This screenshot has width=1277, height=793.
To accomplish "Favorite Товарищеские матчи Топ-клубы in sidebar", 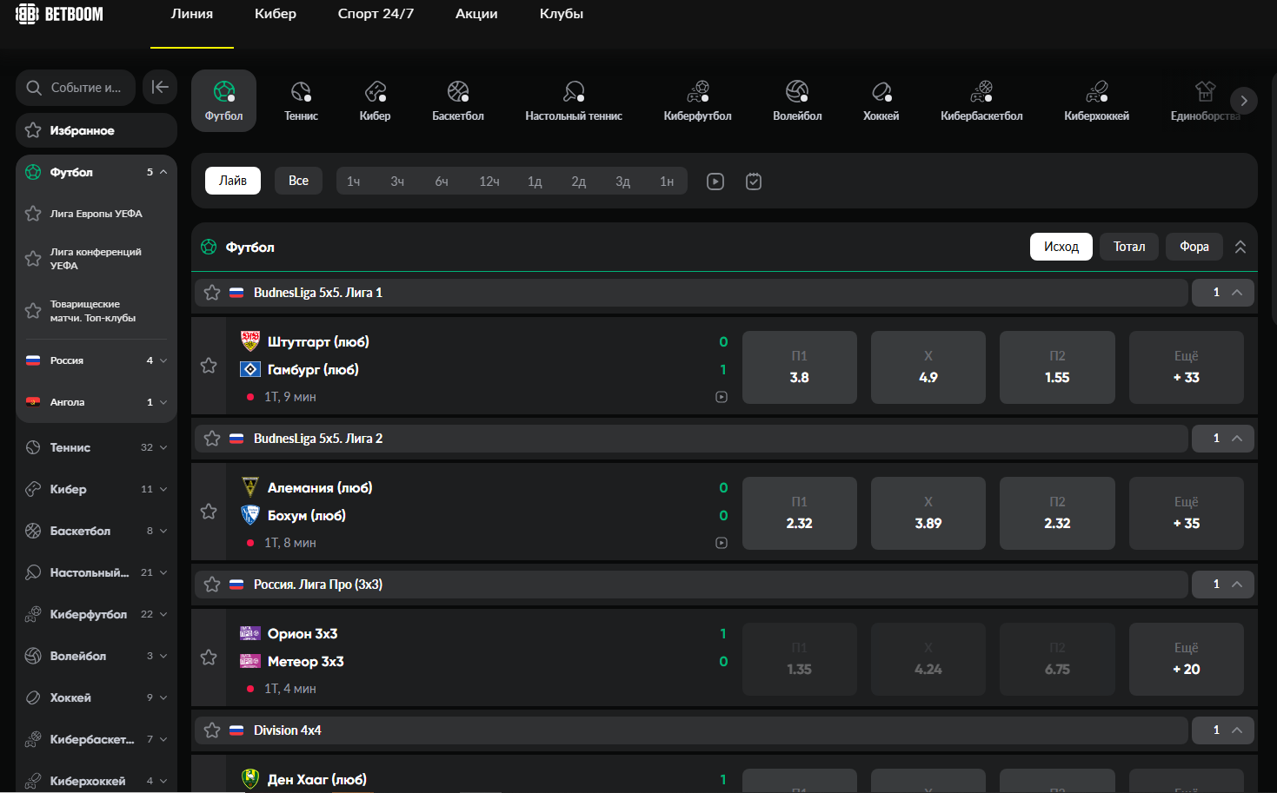I will pos(33,311).
